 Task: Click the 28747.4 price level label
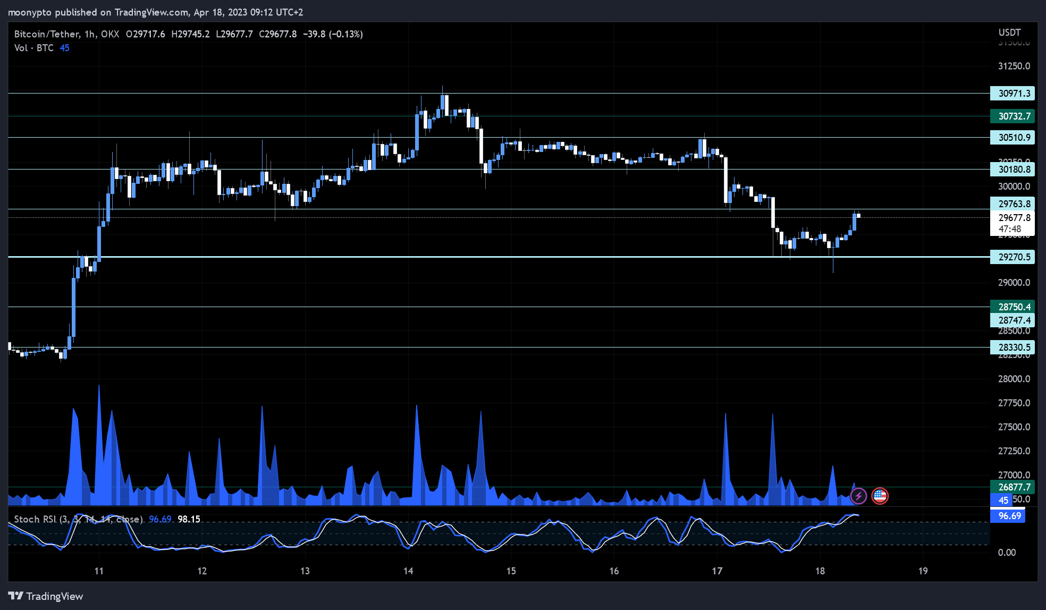pyautogui.click(x=1013, y=320)
